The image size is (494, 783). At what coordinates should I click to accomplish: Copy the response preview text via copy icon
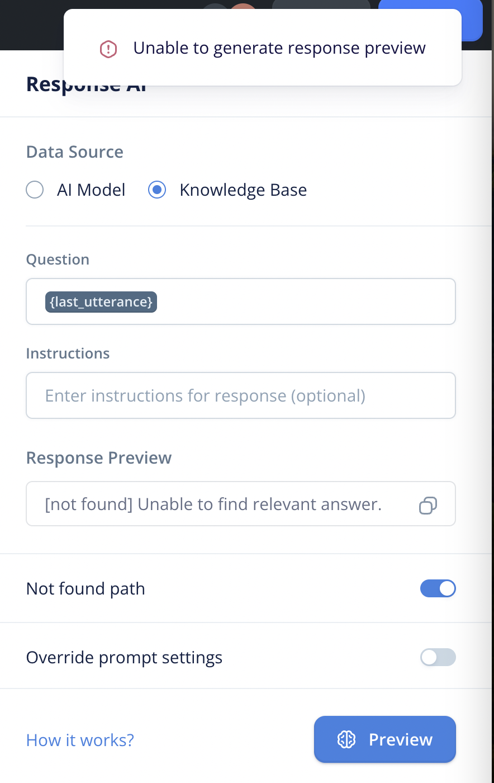[x=427, y=505]
